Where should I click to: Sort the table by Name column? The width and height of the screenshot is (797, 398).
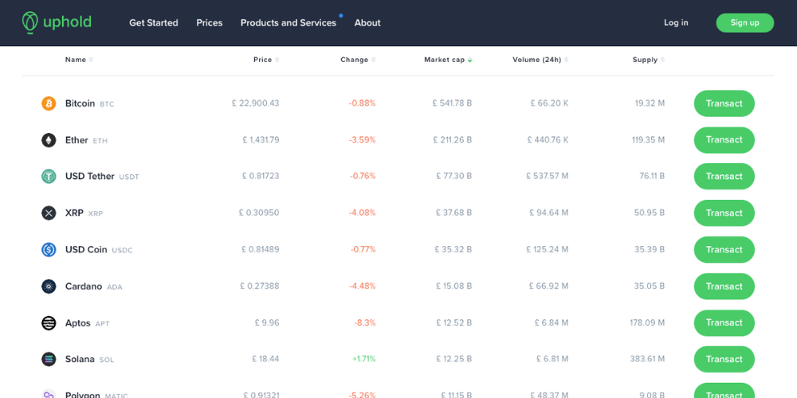pyautogui.click(x=78, y=60)
